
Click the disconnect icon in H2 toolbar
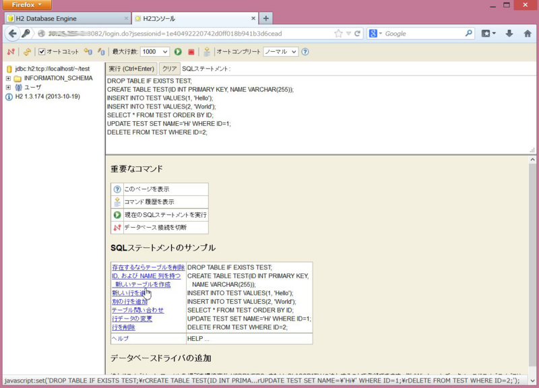pos(11,52)
